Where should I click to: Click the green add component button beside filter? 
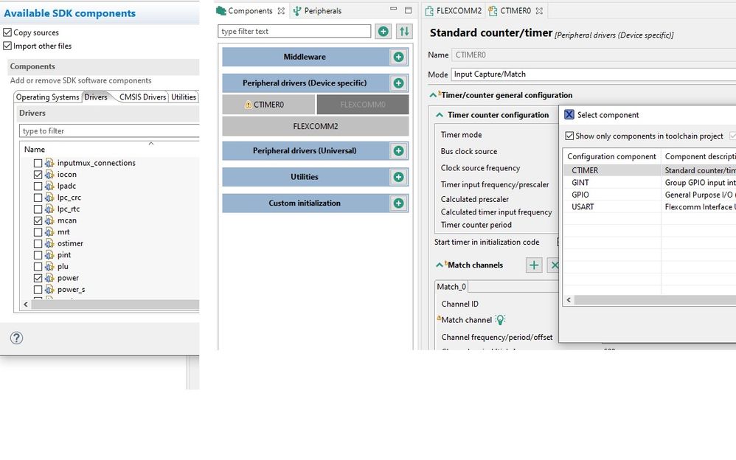[383, 32]
